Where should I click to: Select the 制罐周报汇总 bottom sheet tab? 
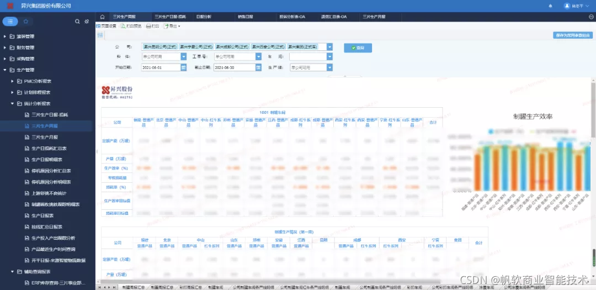133,287
